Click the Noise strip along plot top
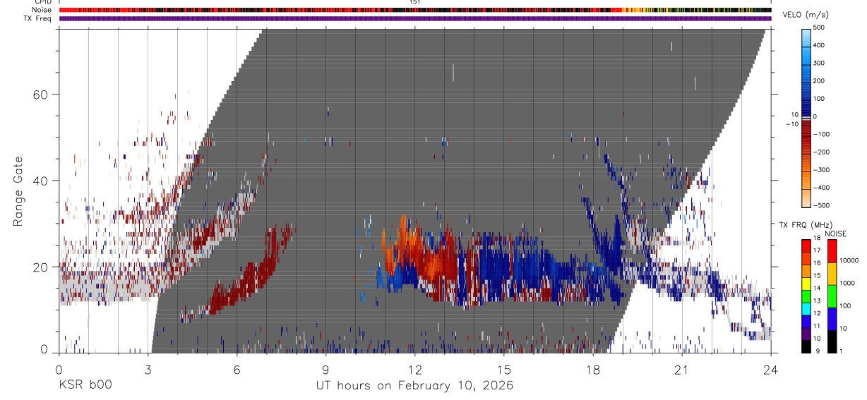The width and height of the screenshot is (867, 400). [x=415, y=10]
